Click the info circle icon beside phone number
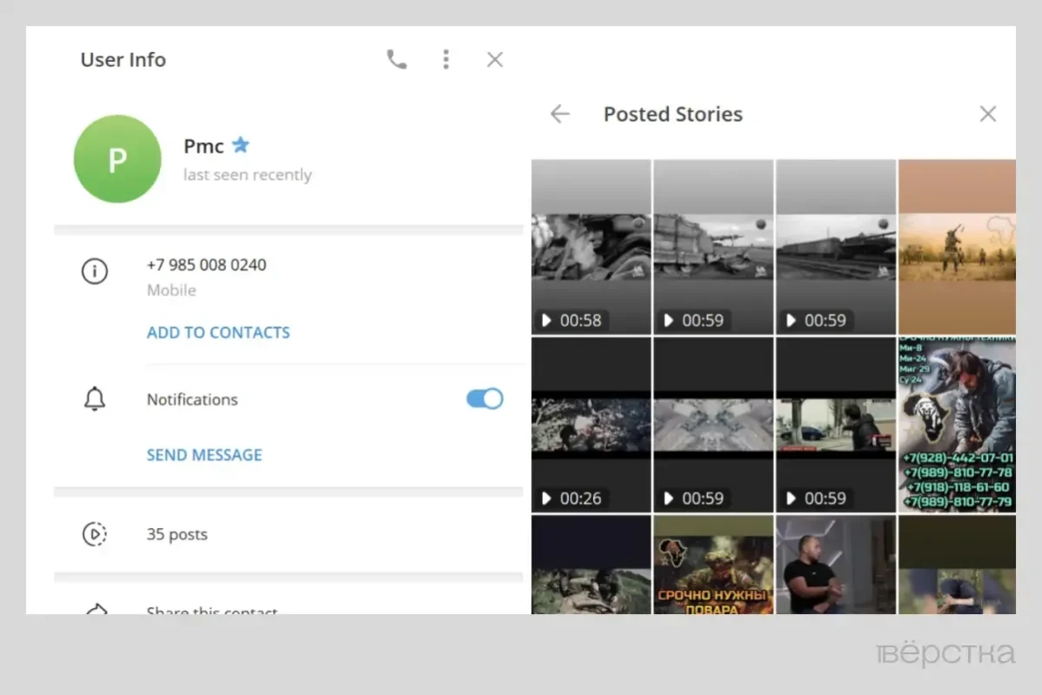Screen dimensions: 1042x695 [95, 271]
